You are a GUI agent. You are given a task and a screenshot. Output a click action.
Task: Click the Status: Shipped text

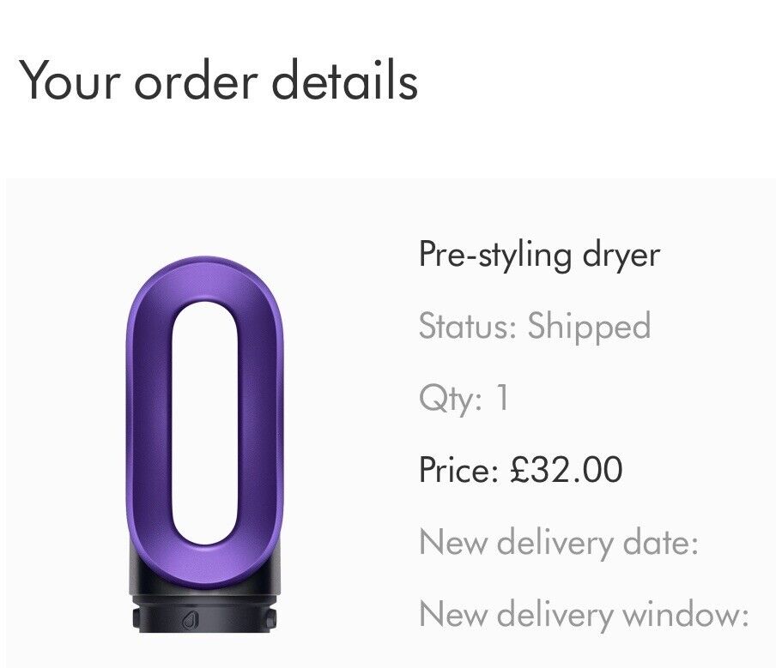point(535,326)
